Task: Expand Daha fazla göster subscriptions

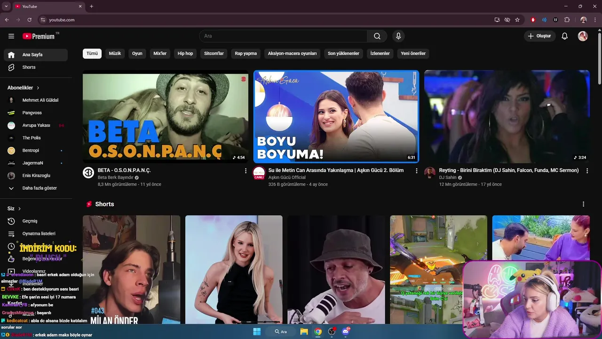Action: (36, 188)
